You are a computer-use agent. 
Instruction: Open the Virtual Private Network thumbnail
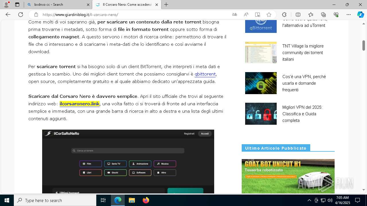(261, 83)
